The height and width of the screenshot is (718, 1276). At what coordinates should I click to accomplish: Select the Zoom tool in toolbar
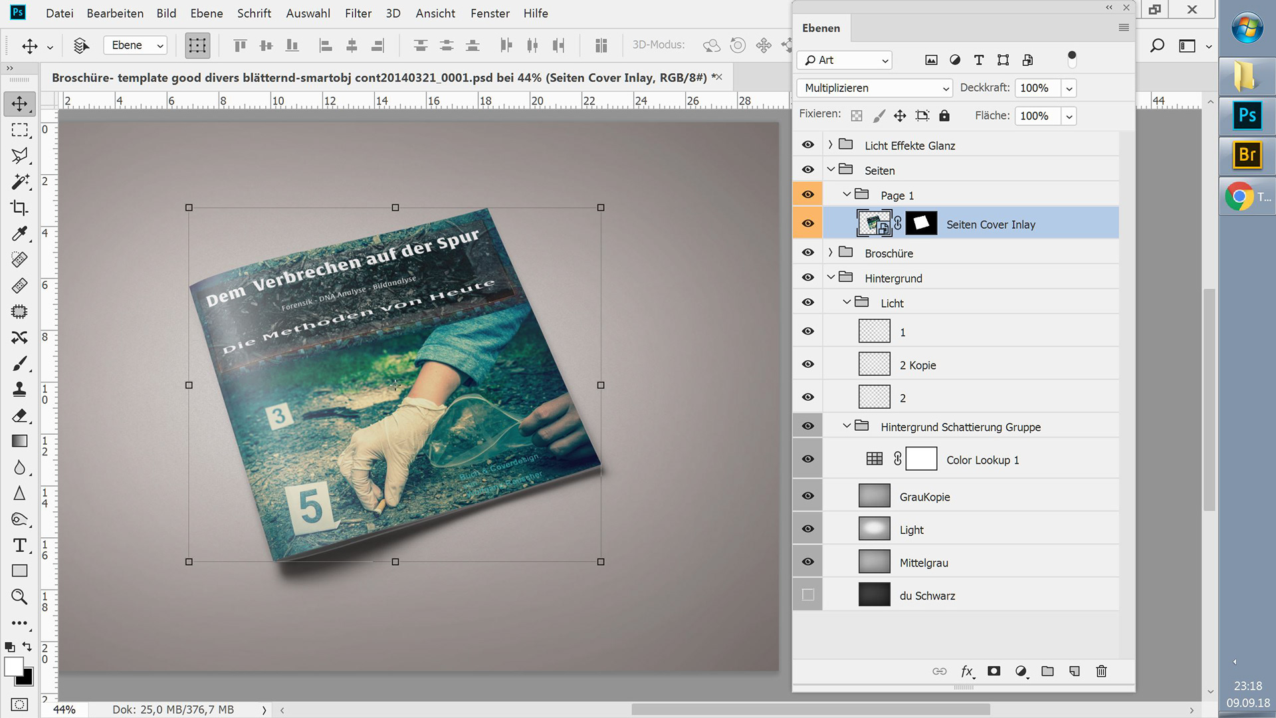[x=19, y=597]
